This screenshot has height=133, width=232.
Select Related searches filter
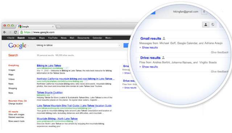click(16, 117)
